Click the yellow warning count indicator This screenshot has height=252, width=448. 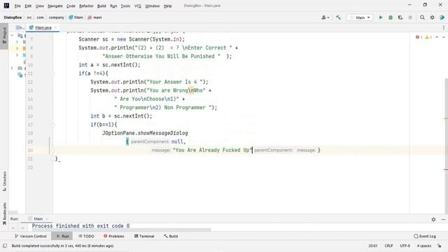(428, 37)
